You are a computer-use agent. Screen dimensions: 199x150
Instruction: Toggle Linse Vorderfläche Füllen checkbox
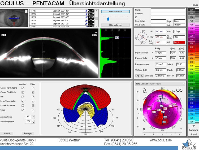point(33,101)
